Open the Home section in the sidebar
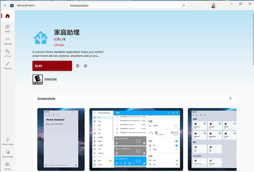This screenshot has height=172, width=254. (7, 16)
